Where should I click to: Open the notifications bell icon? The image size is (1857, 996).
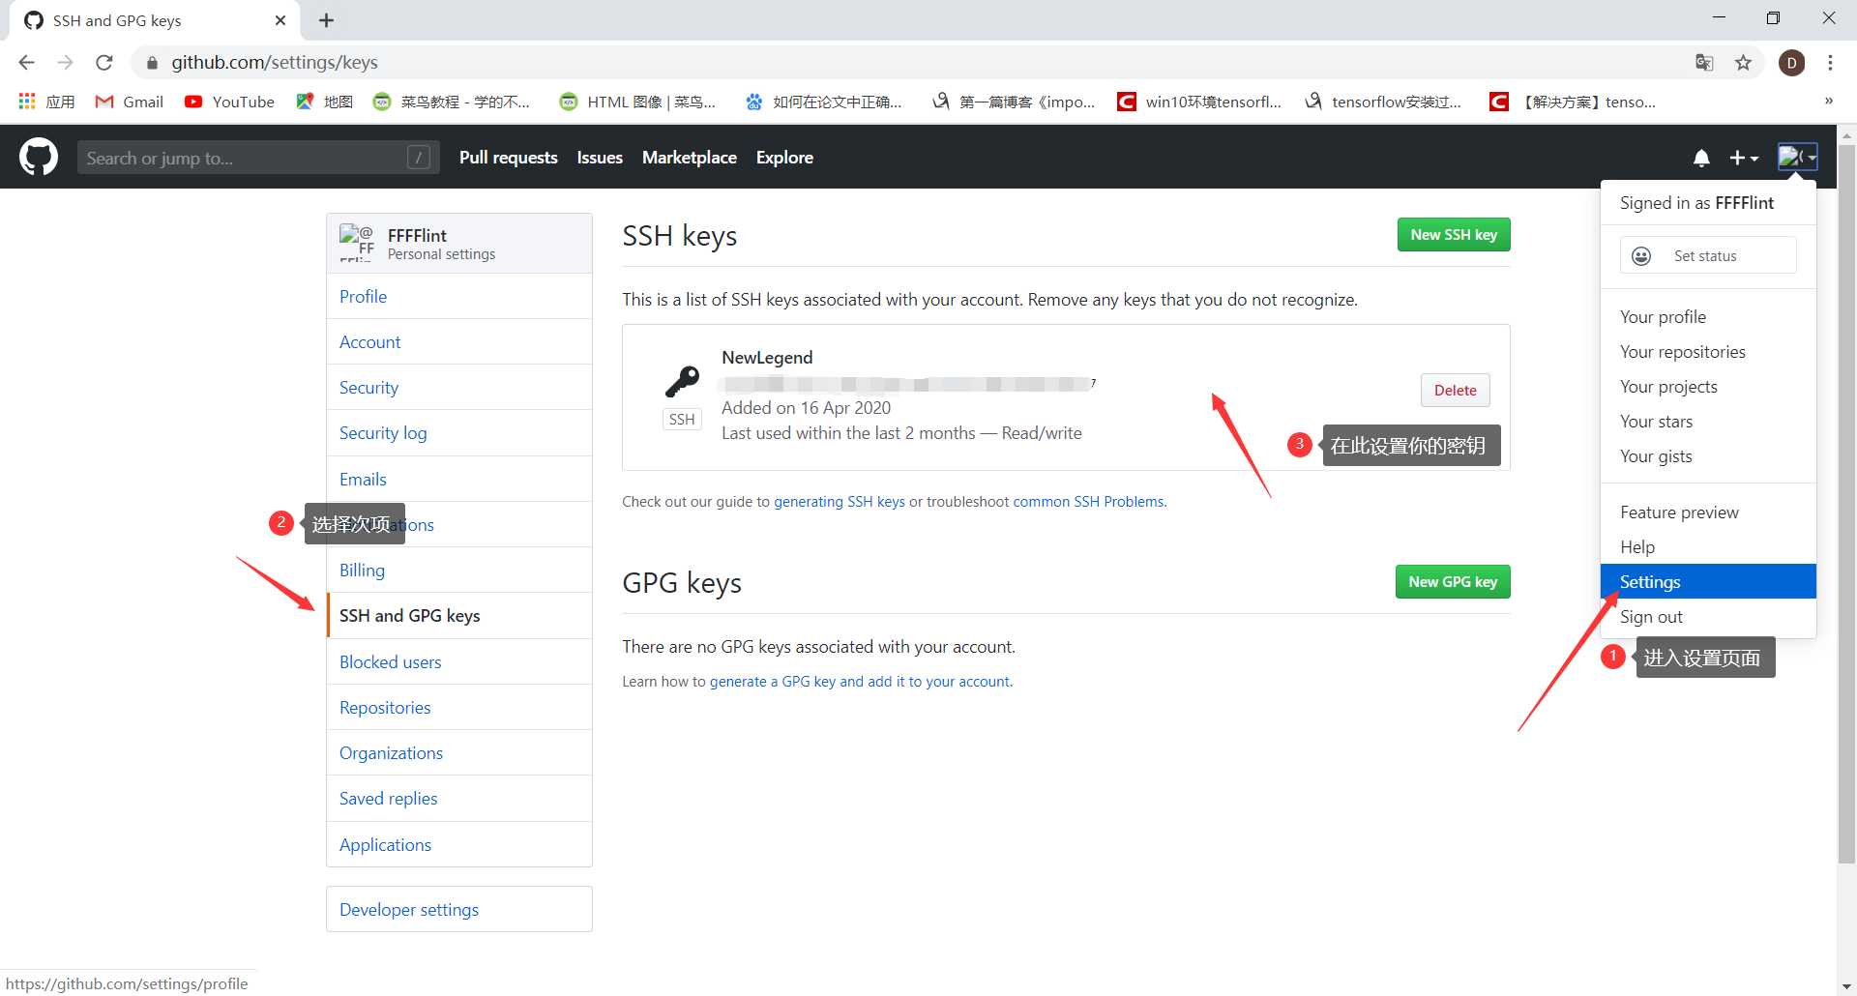1701,158
